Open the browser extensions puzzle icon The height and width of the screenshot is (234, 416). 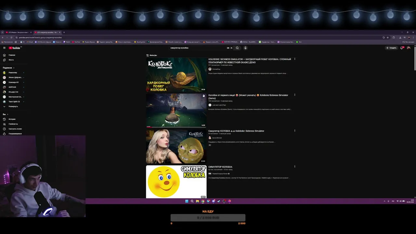click(394, 37)
